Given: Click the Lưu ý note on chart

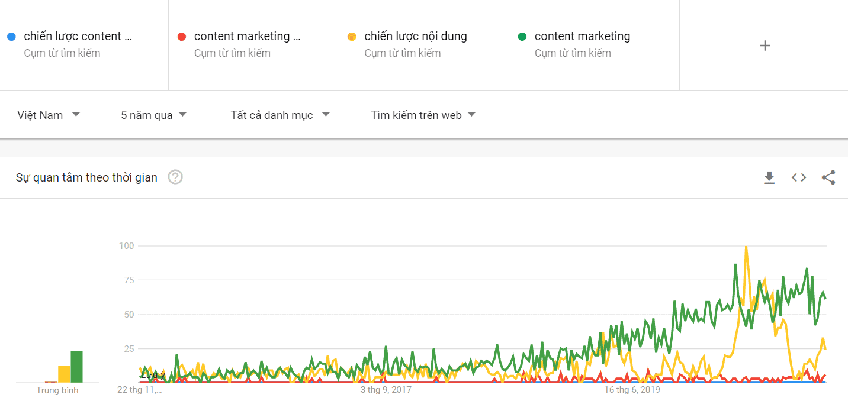Looking at the screenshot, I should click(153, 374).
